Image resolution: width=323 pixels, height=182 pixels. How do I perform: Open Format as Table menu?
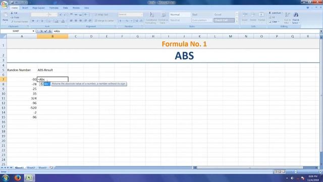click(x=163, y=18)
